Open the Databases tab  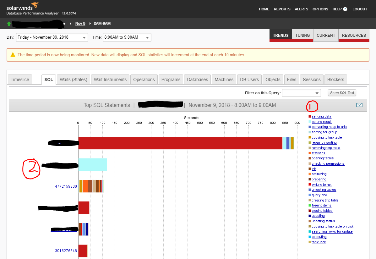coord(197,80)
